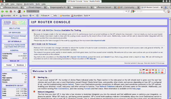Close the Steganography tab
The width and height of the screenshot is (171, 99).
[x=68, y=7]
